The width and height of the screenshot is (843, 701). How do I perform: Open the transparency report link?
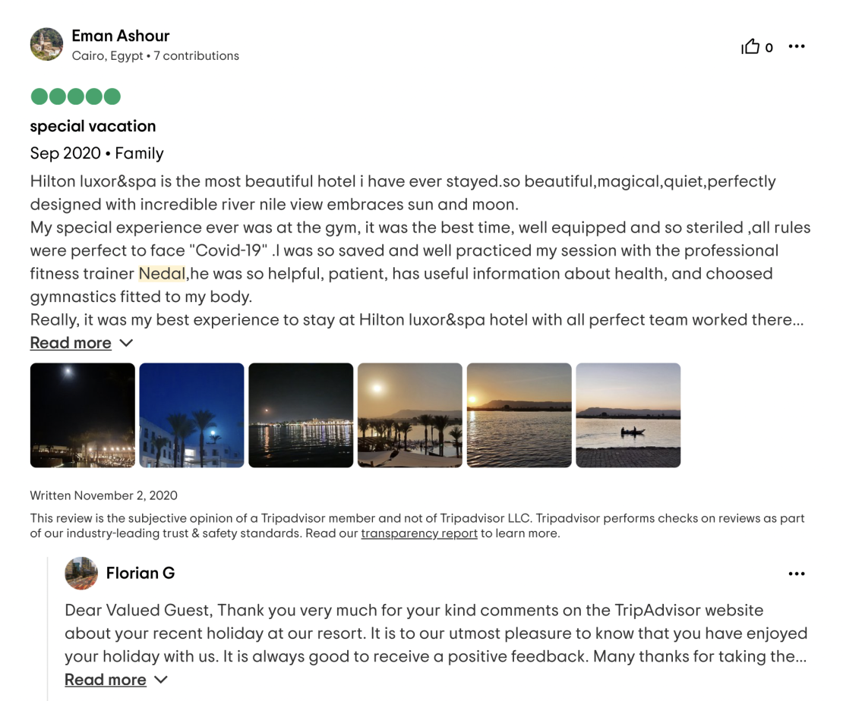pos(418,533)
